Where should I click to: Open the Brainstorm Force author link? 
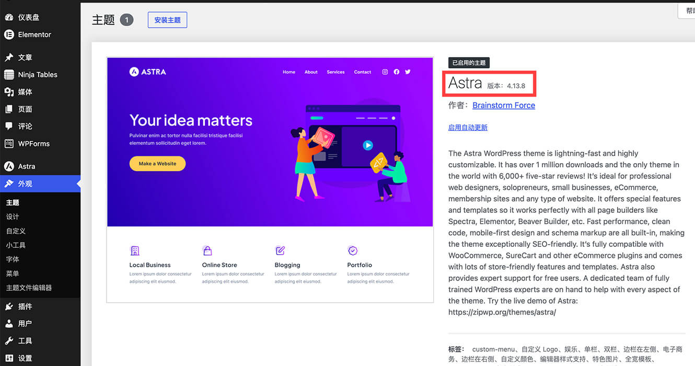coord(504,105)
